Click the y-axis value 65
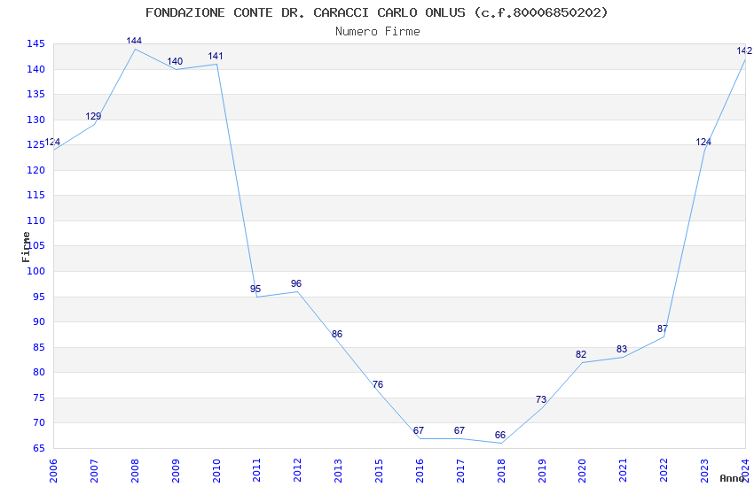Screen dimensions: 754x487 click(39, 448)
